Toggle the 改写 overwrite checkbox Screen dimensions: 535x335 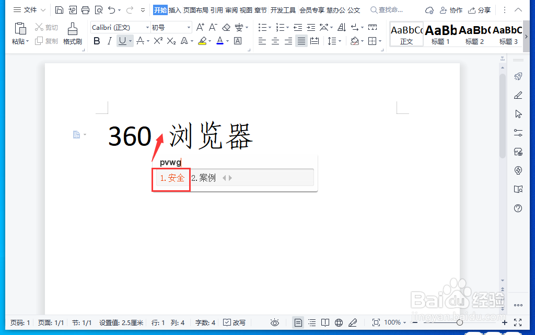pyautogui.click(x=234, y=322)
